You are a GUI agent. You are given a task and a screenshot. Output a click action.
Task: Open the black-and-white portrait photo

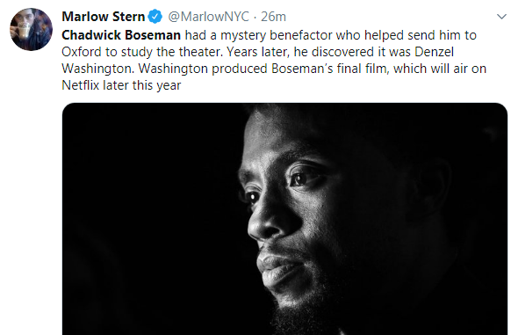coord(284,219)
